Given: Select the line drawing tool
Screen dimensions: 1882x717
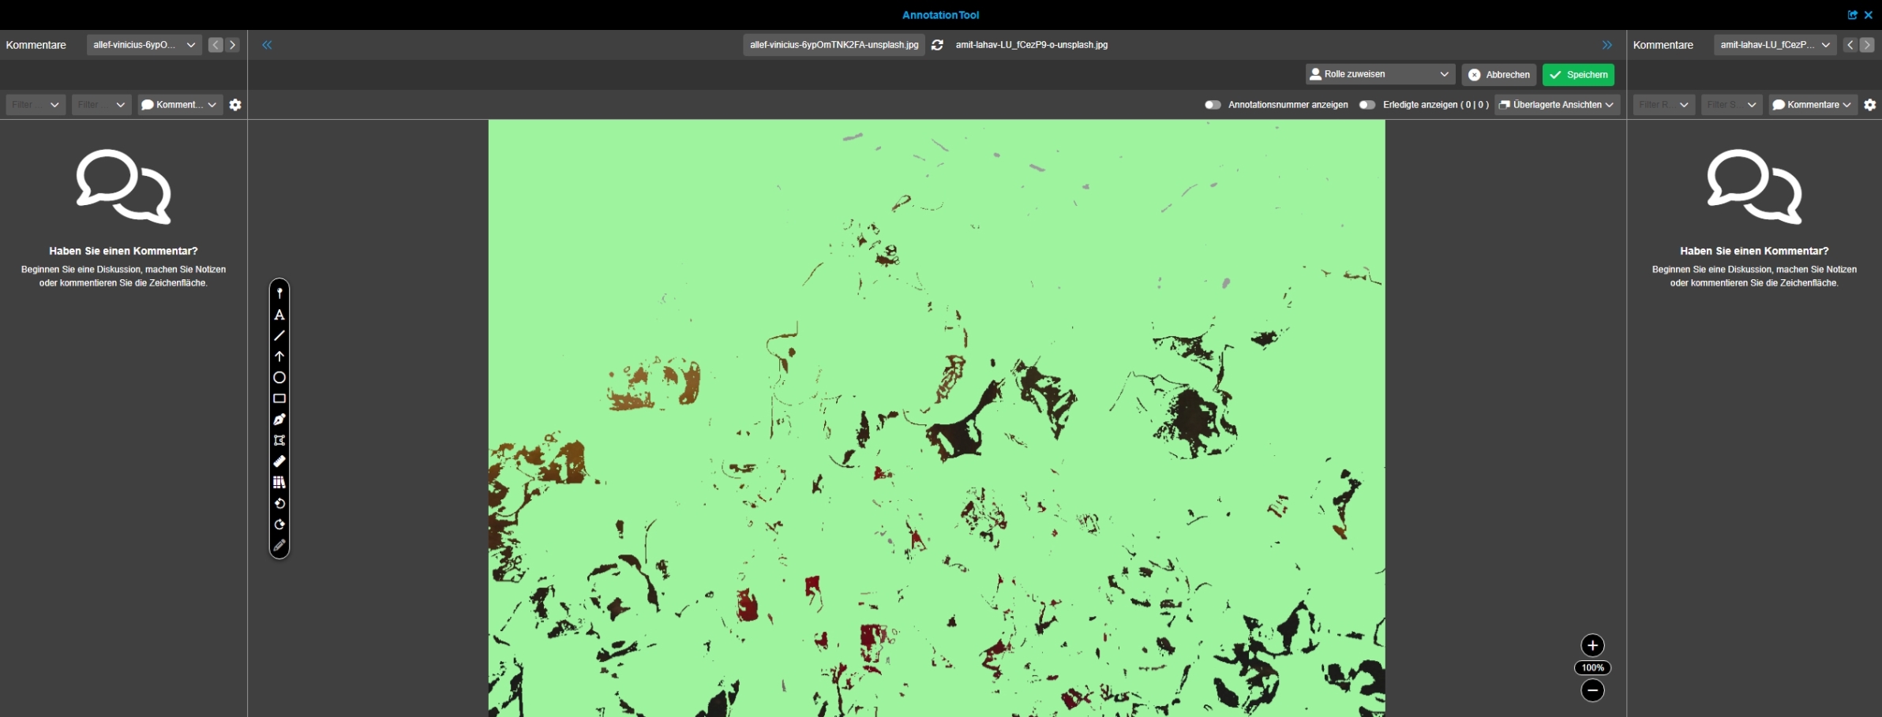Looking at the screenshot, I should coord(279,335).
